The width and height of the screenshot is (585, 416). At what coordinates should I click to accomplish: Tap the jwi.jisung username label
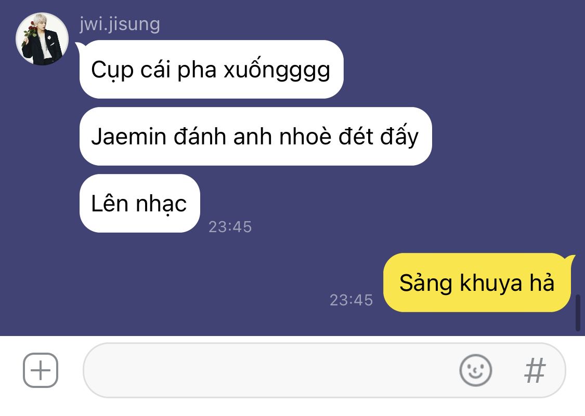[x=120, y=24]
